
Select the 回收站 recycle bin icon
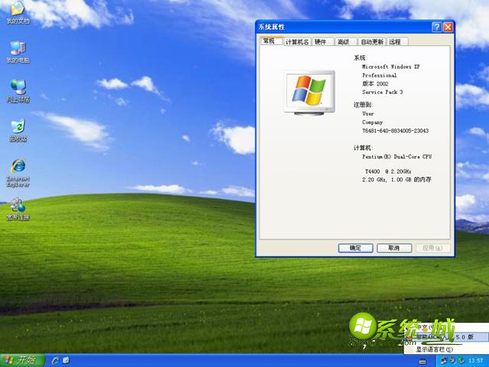(18, 131)
